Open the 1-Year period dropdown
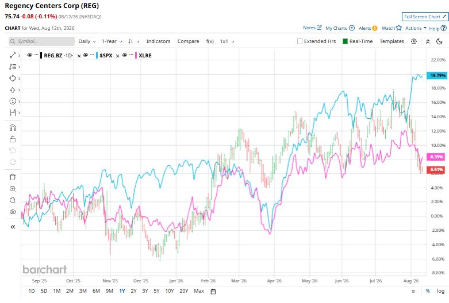This screenshot has height=303, width=449. click(112, 41)
